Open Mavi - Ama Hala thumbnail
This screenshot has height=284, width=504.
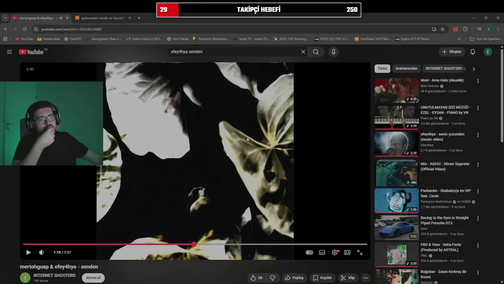pos(397,90)
